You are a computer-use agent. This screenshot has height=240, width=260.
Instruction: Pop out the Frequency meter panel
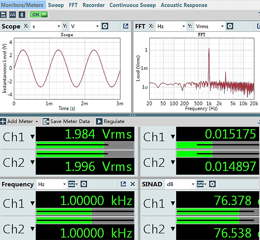123,184
